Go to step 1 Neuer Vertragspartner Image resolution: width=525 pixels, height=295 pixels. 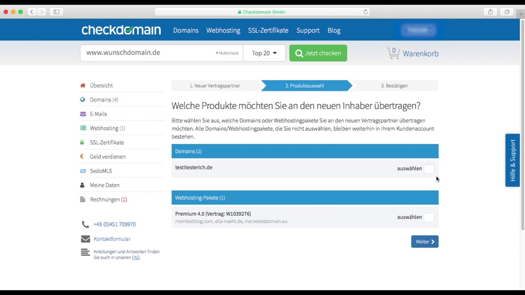click(x=215, y=86)
